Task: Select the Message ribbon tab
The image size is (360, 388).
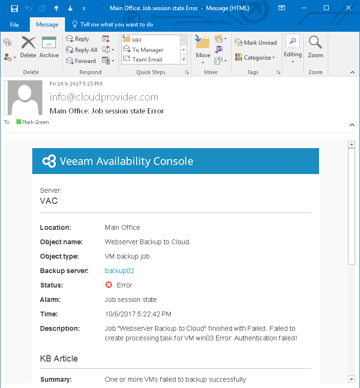Action: pos(47,25)
